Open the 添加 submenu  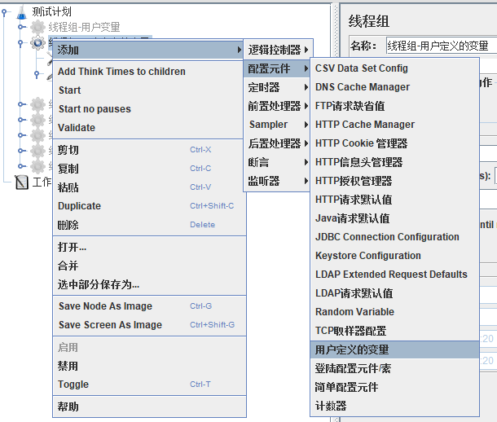[147, 50]
